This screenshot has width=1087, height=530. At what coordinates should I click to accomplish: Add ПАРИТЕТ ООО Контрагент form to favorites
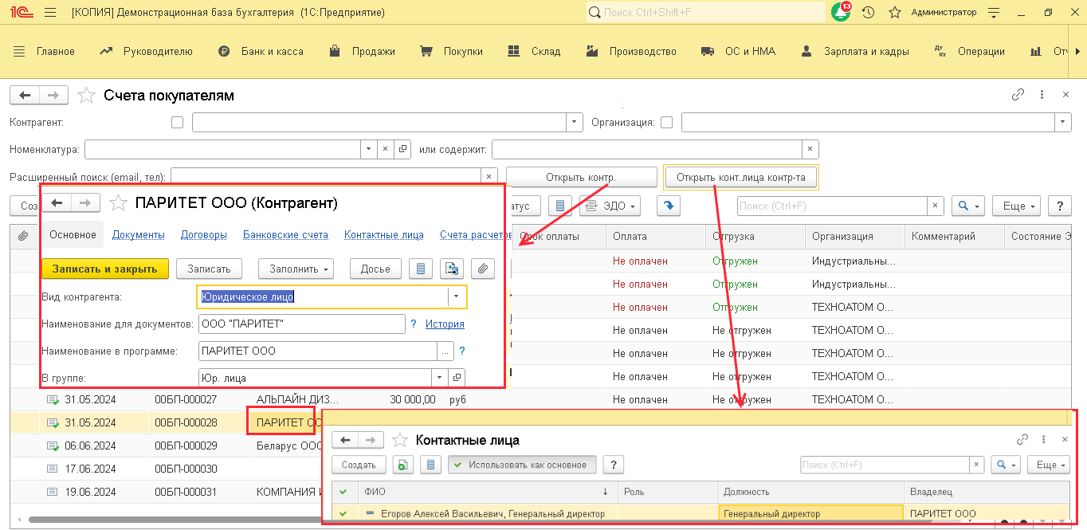point(118,203)
